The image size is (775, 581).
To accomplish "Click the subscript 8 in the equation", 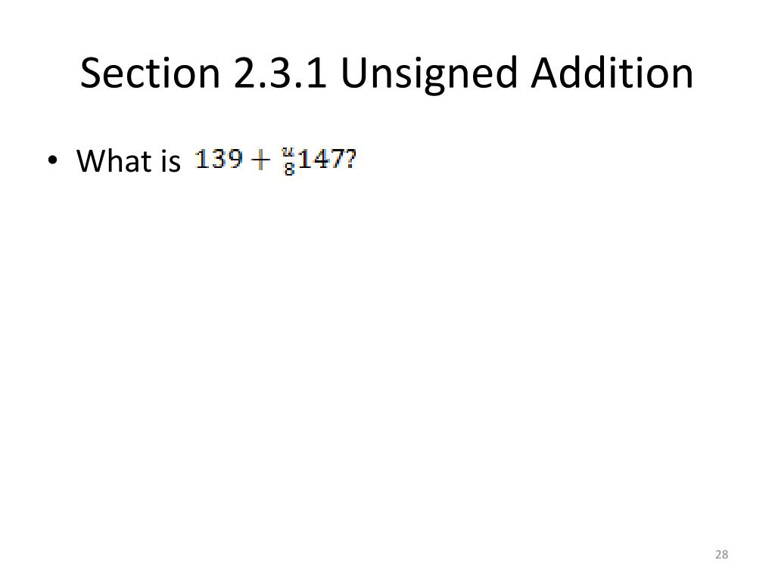I will (289, 169).
